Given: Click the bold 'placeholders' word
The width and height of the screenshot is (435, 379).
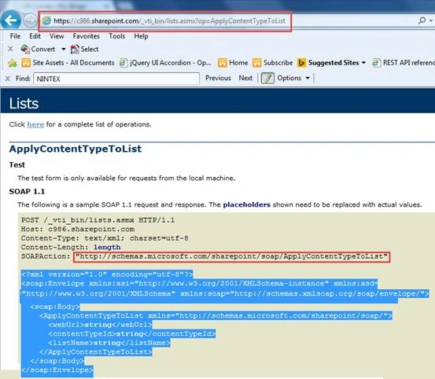Looking at the screenshot, I should [247, 204].
